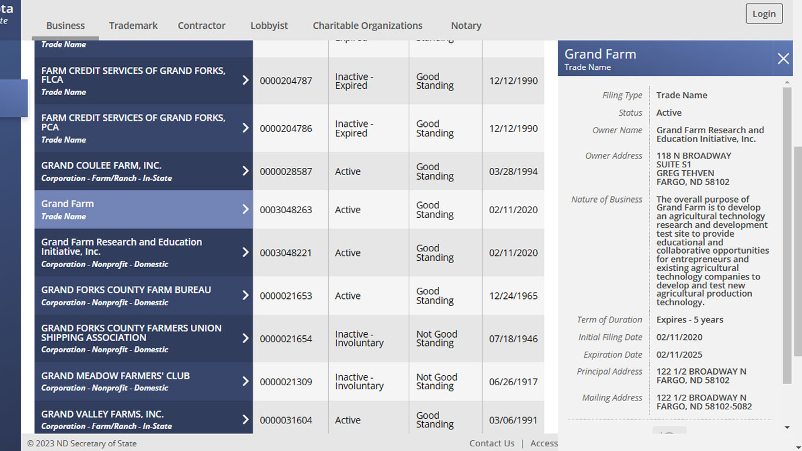Screen dimensions: 802x451
Task: Expand FARM CREDIT SERVICES OF GRAND FORKS, FLCA chevron
Action: coord(246,80)
